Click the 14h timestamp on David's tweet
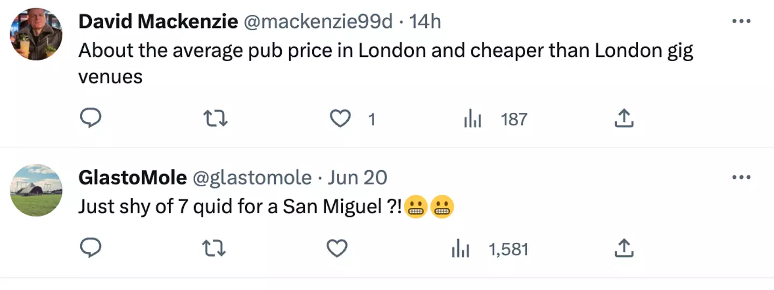The image size is (774, 290). [x=425, y=21]
